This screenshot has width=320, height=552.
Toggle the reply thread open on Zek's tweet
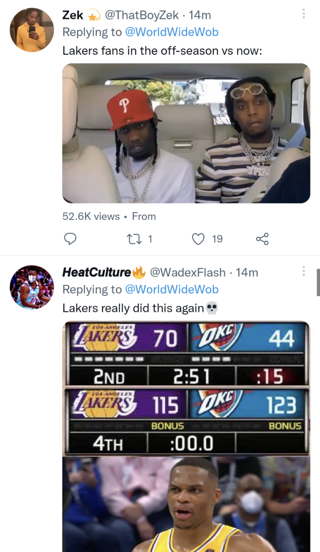point(71,238)
